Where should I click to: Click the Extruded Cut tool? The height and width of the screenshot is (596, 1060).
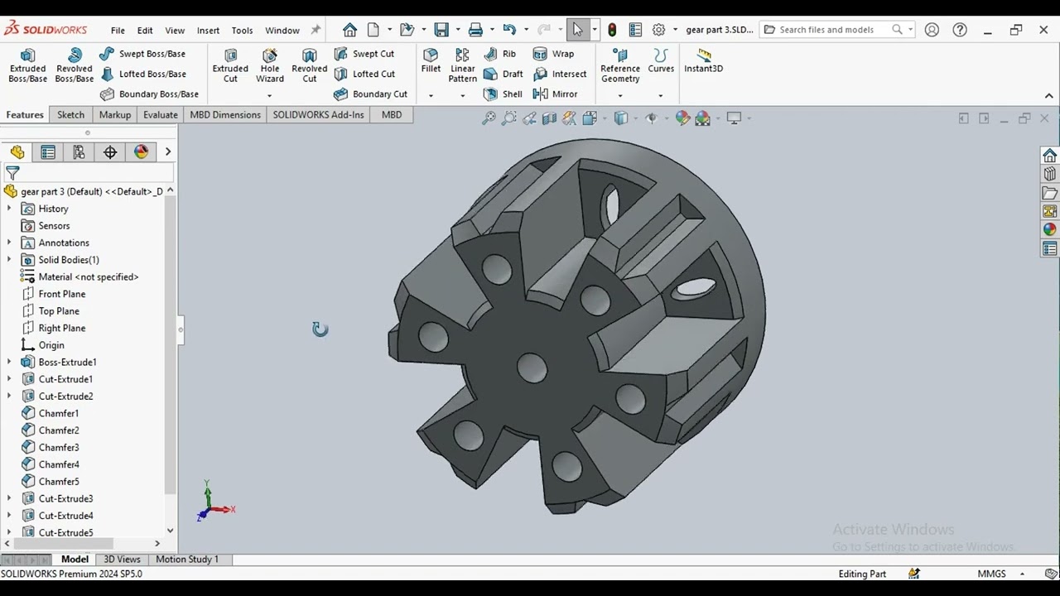pyautogui.click(x=230, y=65)
